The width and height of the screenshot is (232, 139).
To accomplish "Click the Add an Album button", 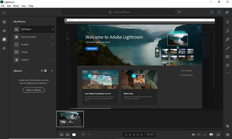I will [34, 90].
